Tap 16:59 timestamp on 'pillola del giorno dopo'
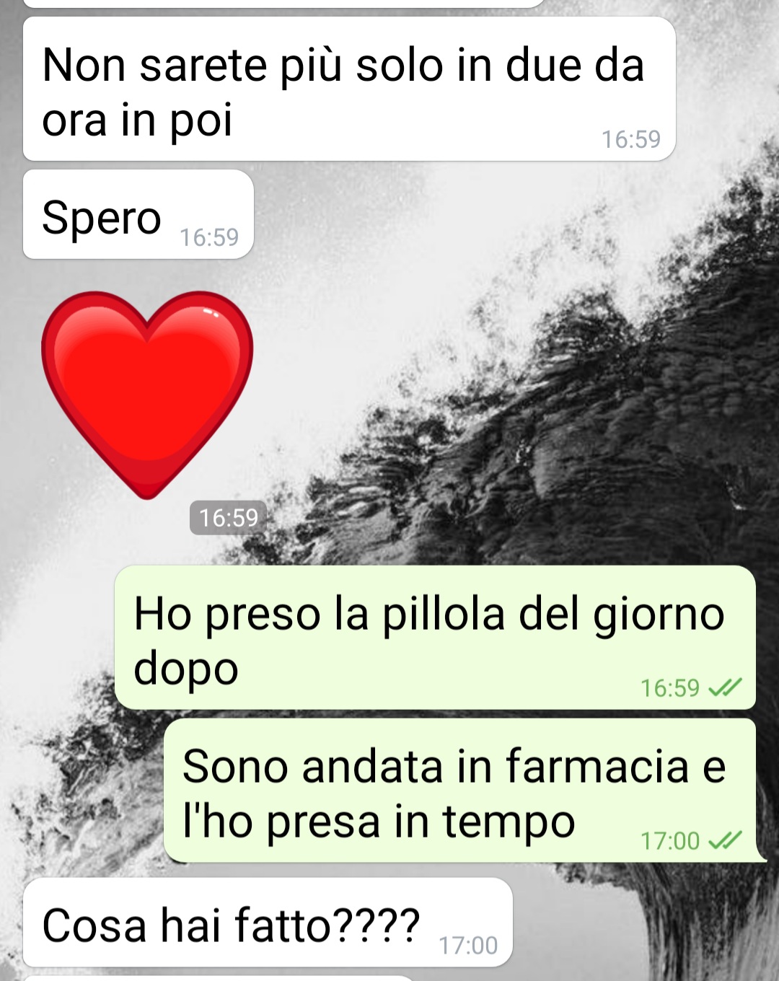 pos(670,688)
